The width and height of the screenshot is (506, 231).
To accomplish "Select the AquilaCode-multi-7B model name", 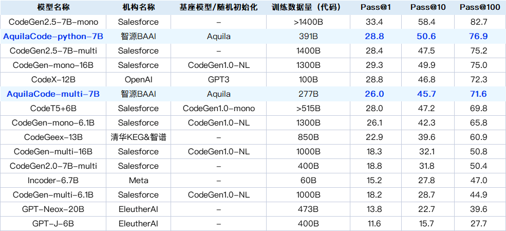I will click(53, 94).
